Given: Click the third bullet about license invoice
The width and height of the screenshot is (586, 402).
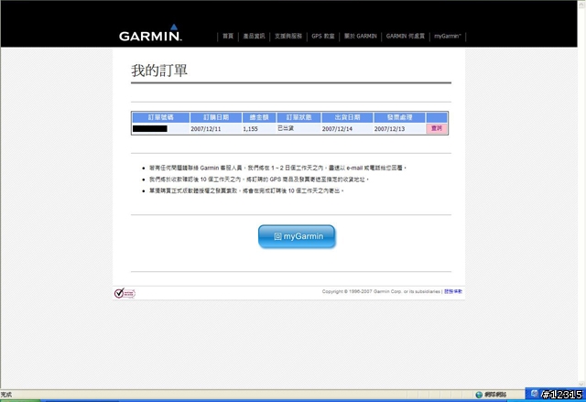Looking at the screenshot, I should (246, 190).
